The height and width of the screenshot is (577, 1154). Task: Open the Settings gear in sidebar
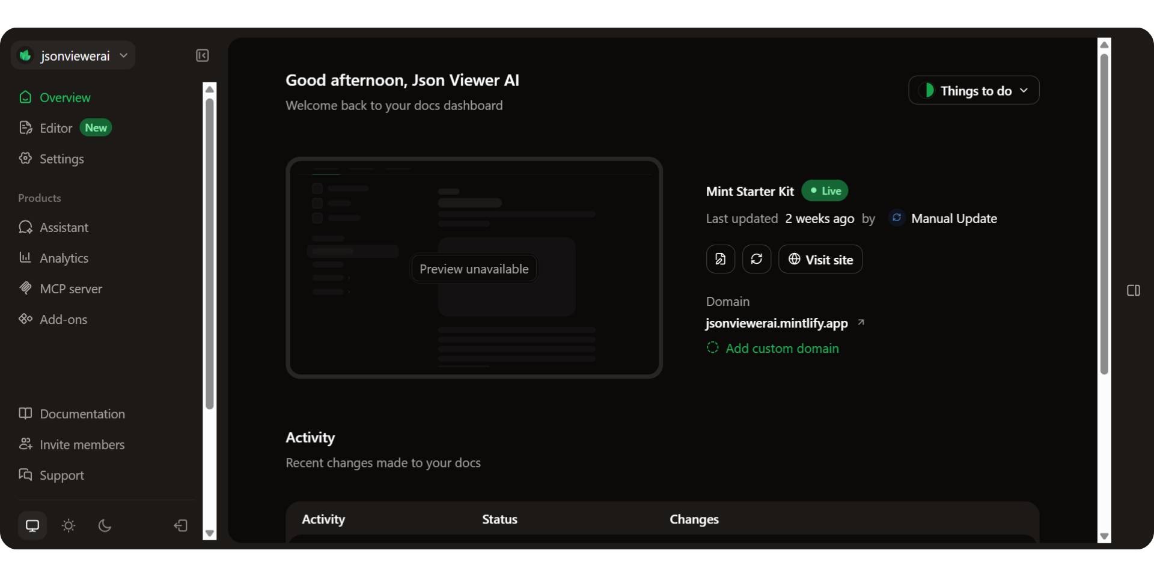26,159
